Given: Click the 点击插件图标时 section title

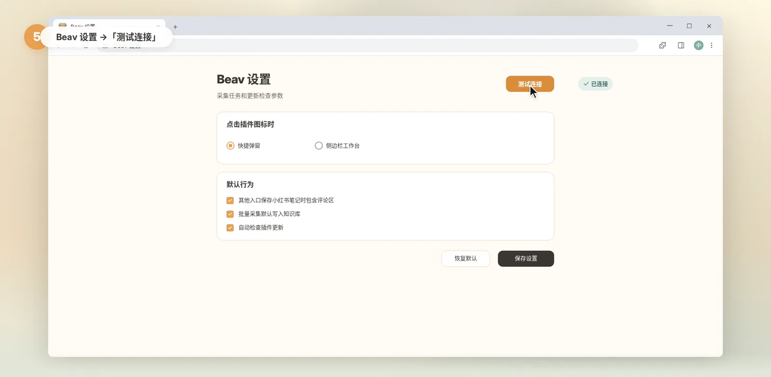Looking at the screenshot, I should [251, 124].
